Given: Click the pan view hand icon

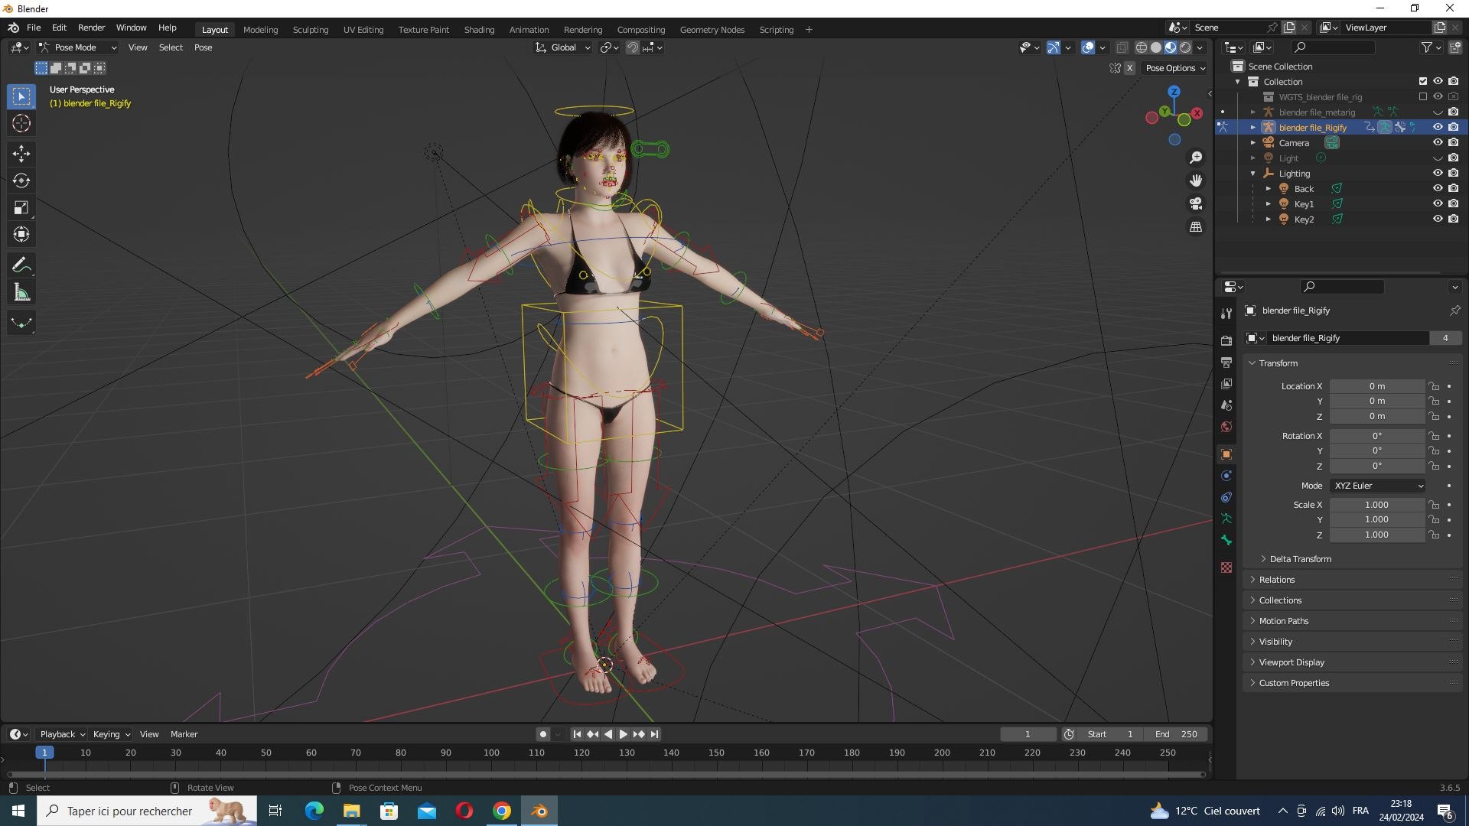Looking at the screenshot, I should tap(1196, 180).
